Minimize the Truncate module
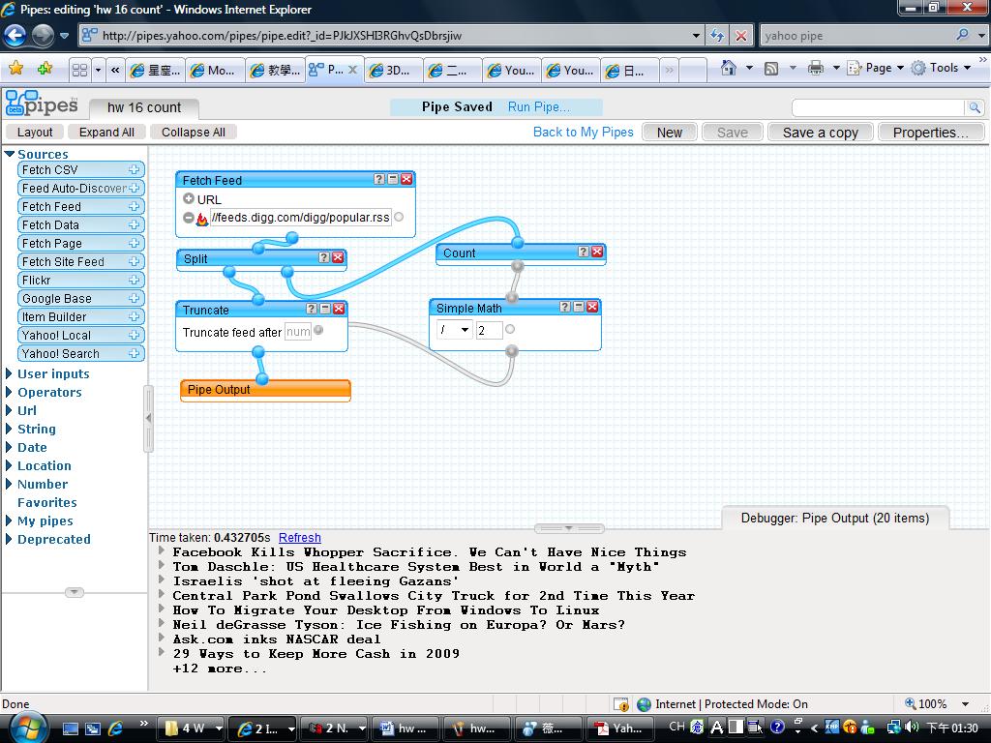991x743 pixels. [x=325, y=309]
